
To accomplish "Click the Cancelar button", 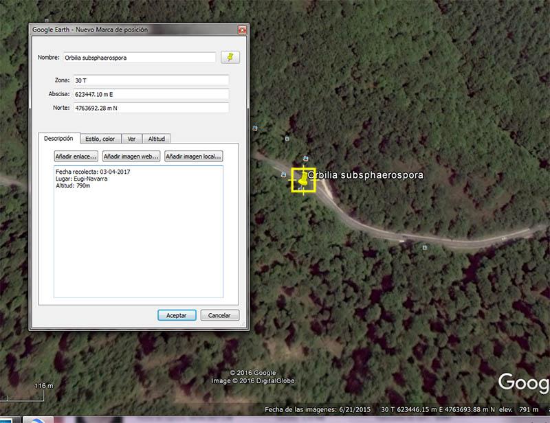I will (219, 315).
